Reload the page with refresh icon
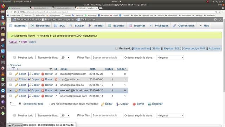The width and height of the screenshot is (225, 127). [14, 12]
